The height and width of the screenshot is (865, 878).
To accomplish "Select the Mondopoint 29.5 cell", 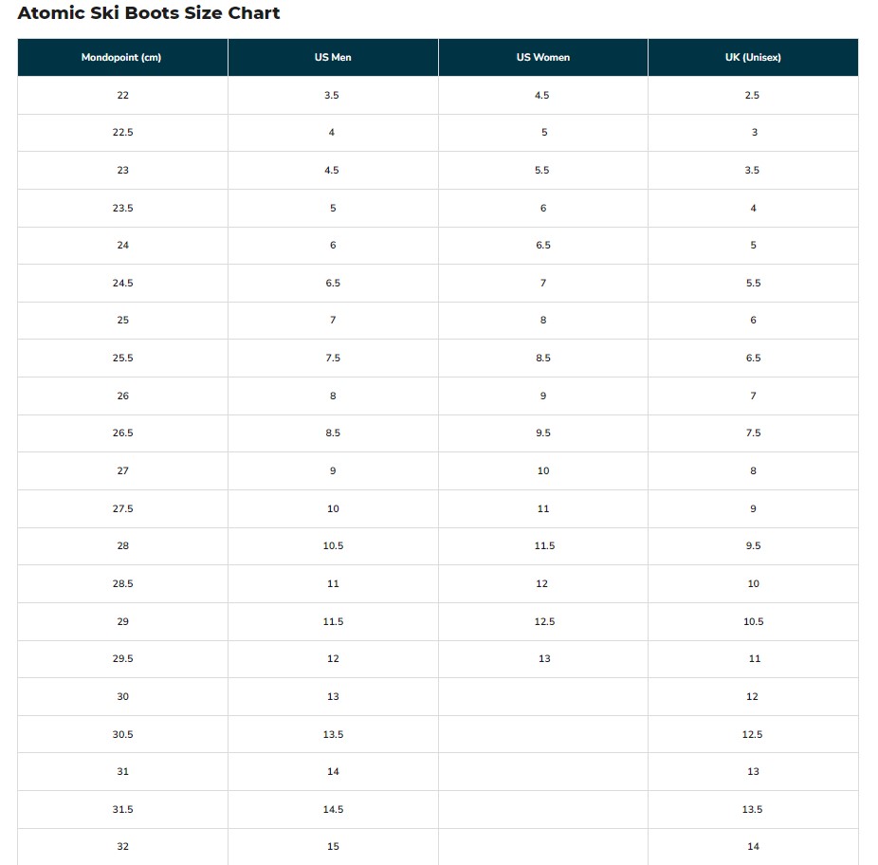I will pyautogui.click(x=122, y=659).
